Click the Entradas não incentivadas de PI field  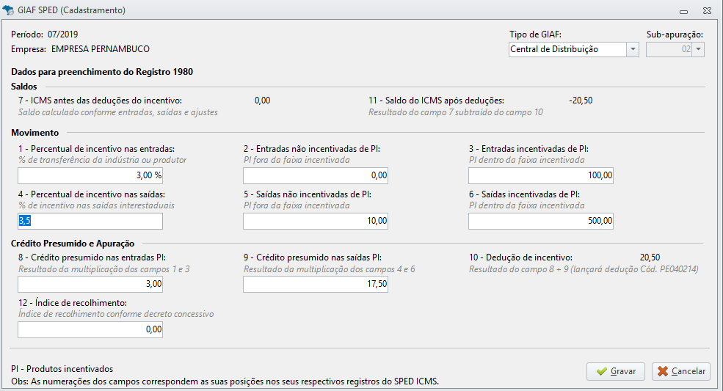click(x=316, y=175)
